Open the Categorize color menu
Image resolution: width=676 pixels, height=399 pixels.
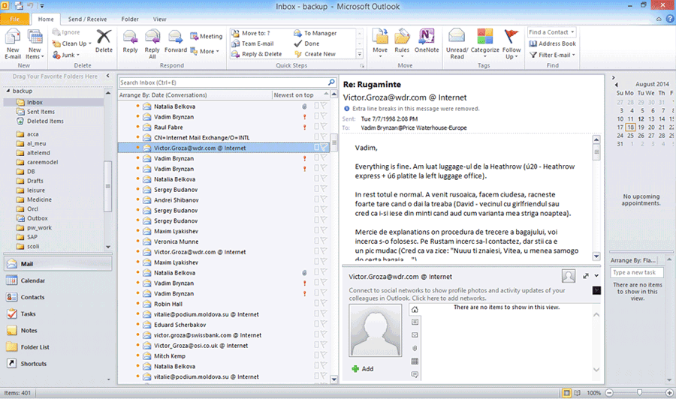[484, 43]
